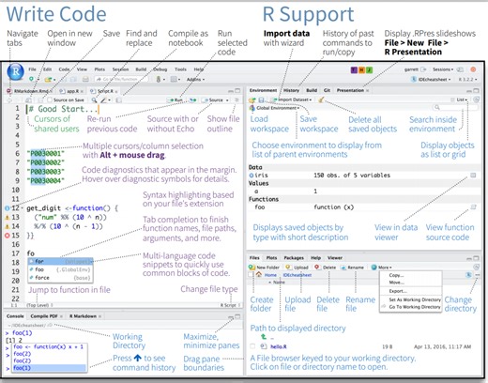Click the print icon in main toolbar
The height and width of the screenshot is (383, 488).
coord(85,80)
